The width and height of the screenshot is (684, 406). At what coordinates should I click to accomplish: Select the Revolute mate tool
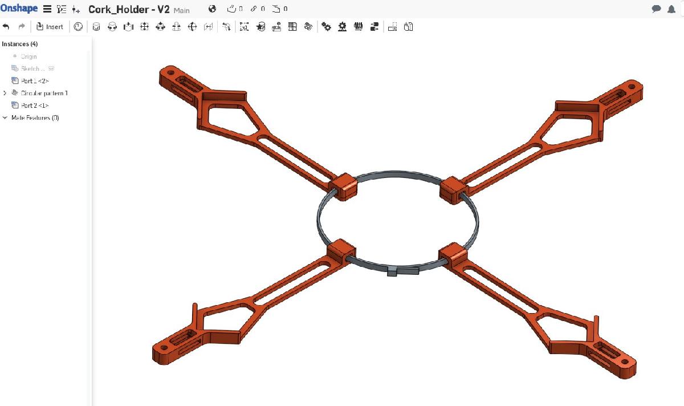(112, 26)
